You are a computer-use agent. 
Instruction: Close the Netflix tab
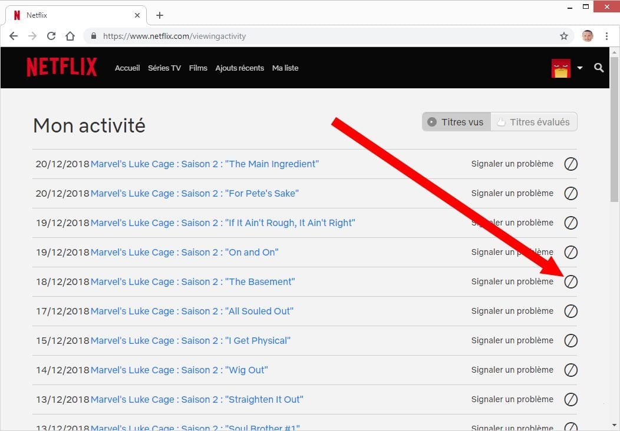[137, 15]
